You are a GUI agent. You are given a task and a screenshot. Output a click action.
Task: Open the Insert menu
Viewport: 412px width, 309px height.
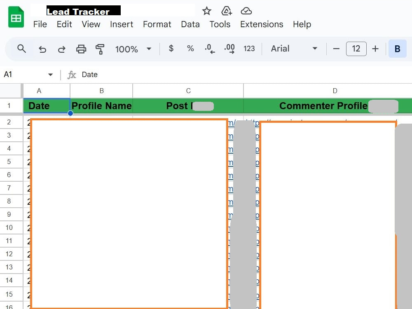tap(122, 24)
